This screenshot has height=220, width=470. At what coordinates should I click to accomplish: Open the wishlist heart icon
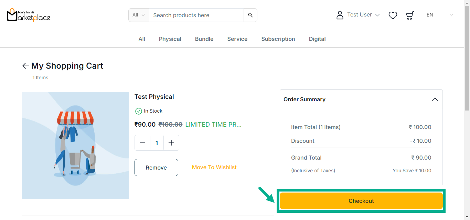tap(393, 15)
